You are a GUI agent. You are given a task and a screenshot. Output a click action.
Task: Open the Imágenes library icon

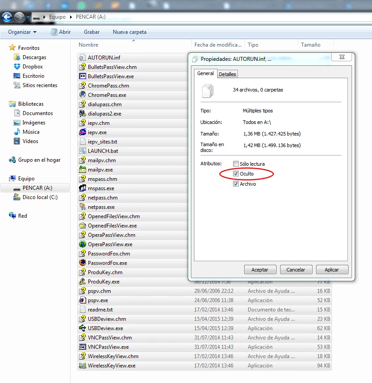[17, 122]
